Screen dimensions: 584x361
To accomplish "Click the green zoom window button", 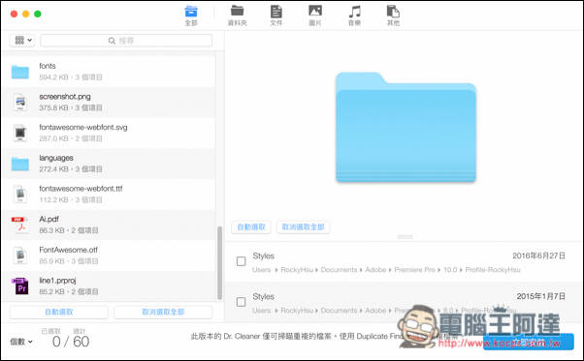I will tap(38, 14).
